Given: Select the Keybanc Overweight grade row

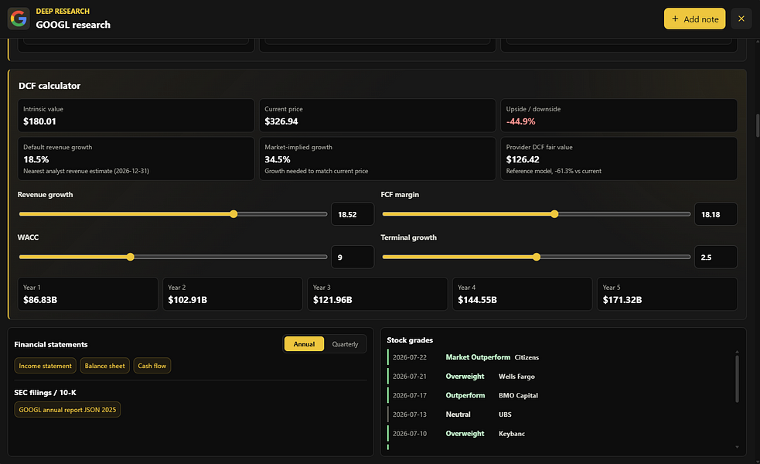Looking at the screenshot, I should [560, 434].
